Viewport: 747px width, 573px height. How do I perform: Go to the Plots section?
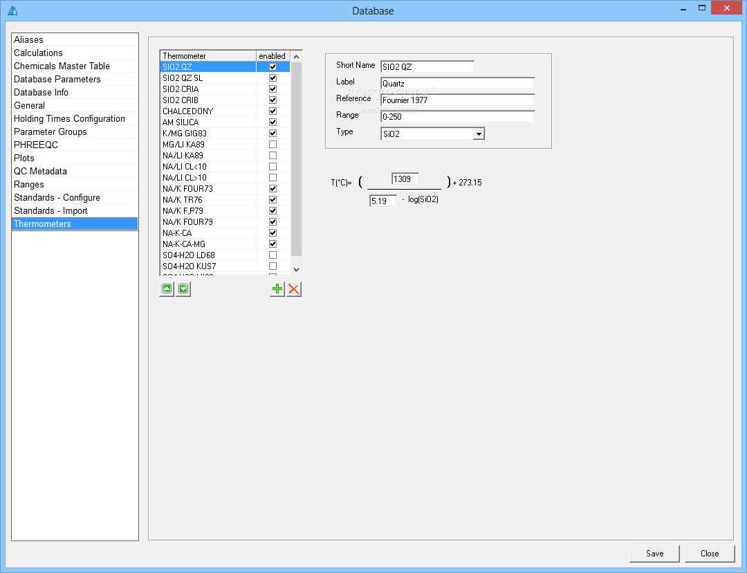75,158
